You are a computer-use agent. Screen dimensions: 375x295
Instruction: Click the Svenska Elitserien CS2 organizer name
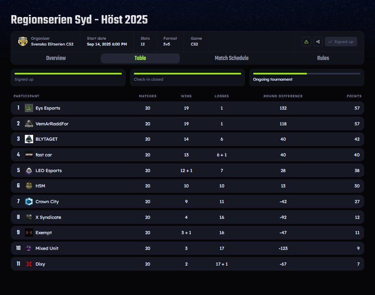(52, 44)
